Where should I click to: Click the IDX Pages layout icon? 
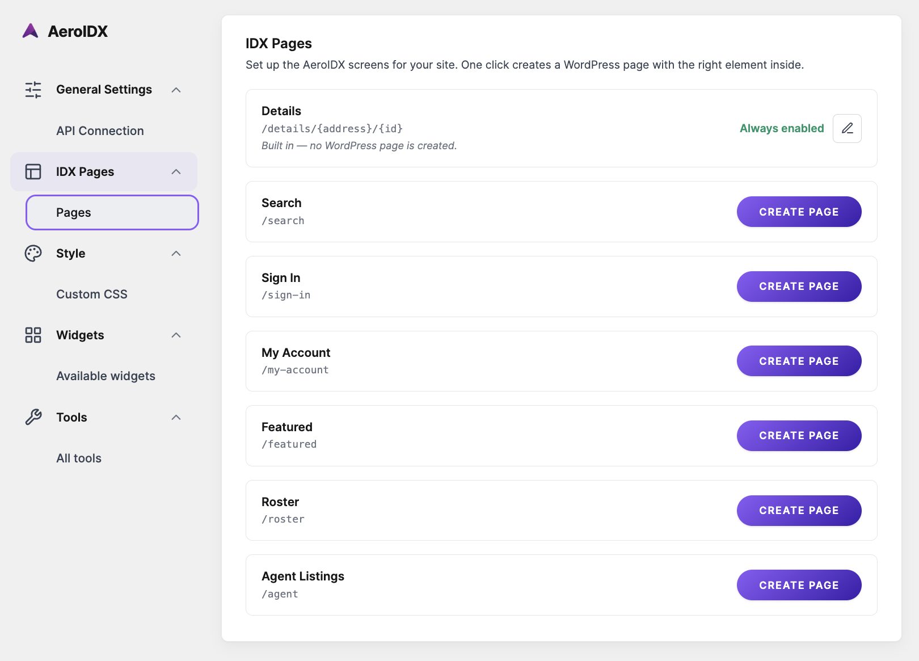(x=33, y=171)
